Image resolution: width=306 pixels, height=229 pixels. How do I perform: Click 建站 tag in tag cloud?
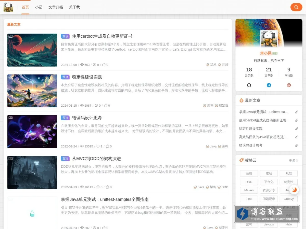click(x=269, y=174)
